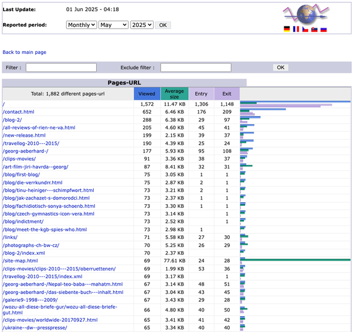Click Back to main page link

pos(25,52)
